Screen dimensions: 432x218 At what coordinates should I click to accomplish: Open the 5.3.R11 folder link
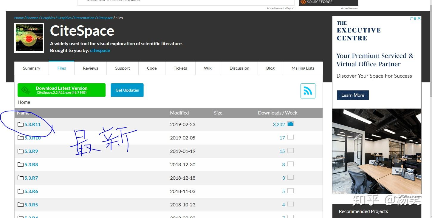[x=32, y=124]
